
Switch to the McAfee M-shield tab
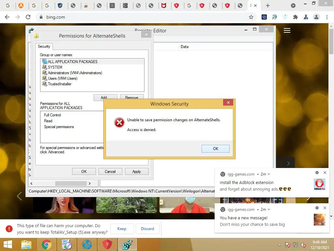pyautogui.click(x=164, y=6)
